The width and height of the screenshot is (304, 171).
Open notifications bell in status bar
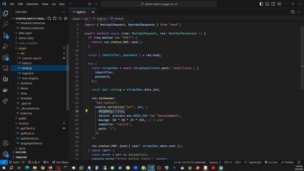(299, 162)
